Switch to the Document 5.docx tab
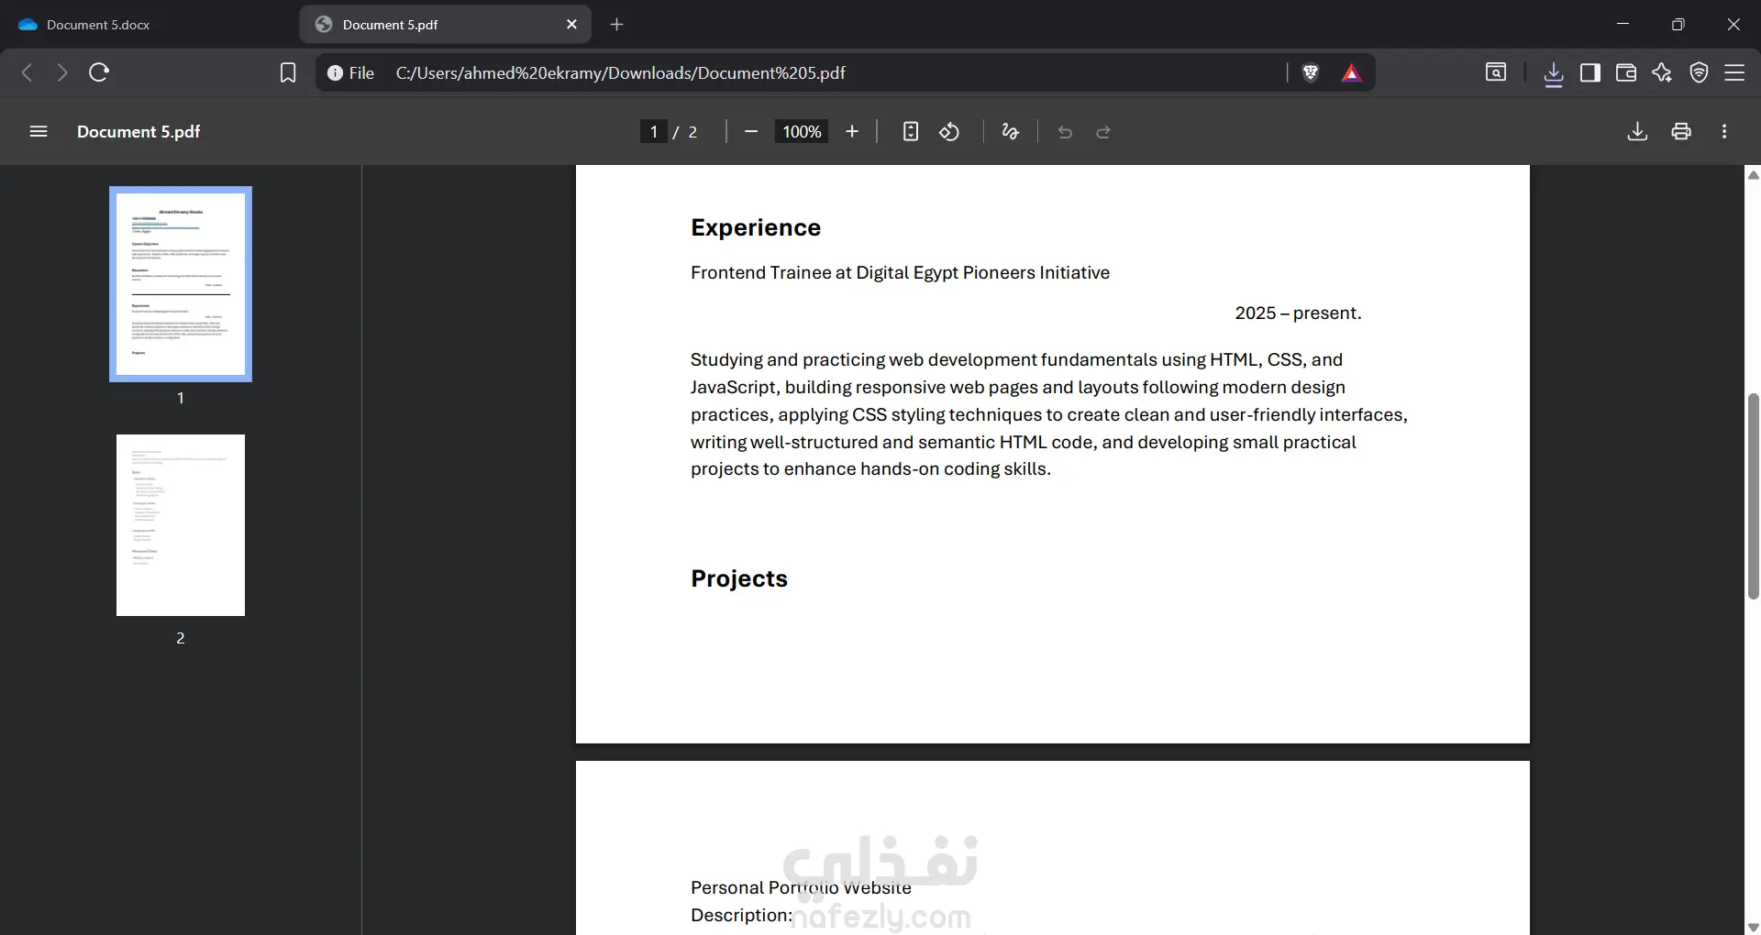1761x935 pixels. click(x=150, y=25)
